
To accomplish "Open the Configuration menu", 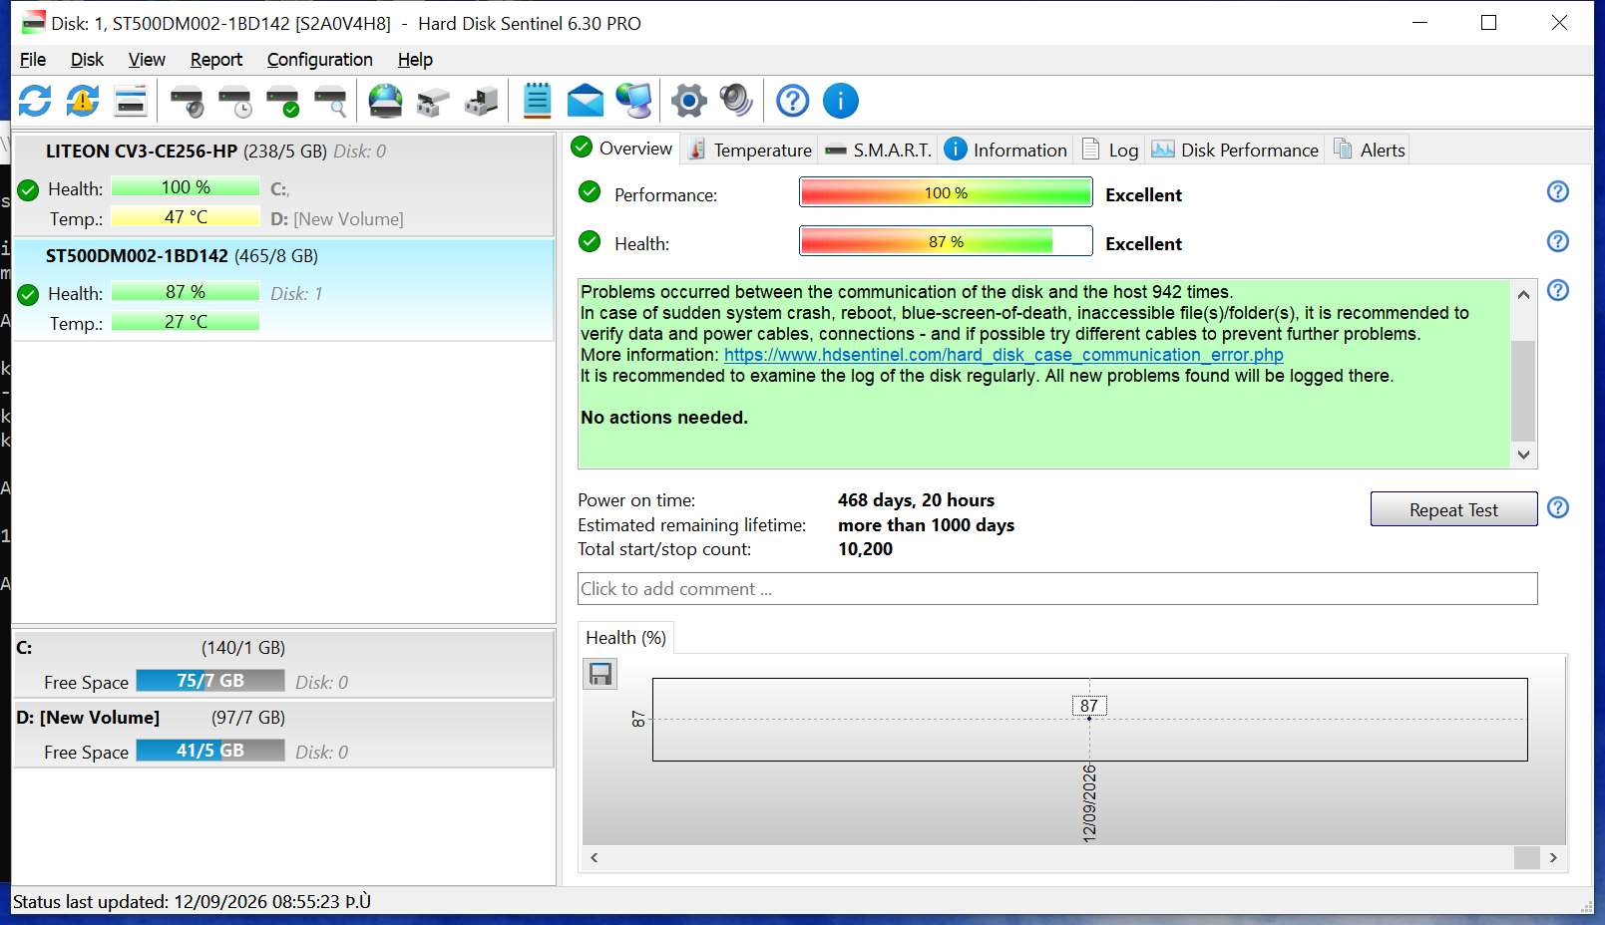I will tap(319, 60).
